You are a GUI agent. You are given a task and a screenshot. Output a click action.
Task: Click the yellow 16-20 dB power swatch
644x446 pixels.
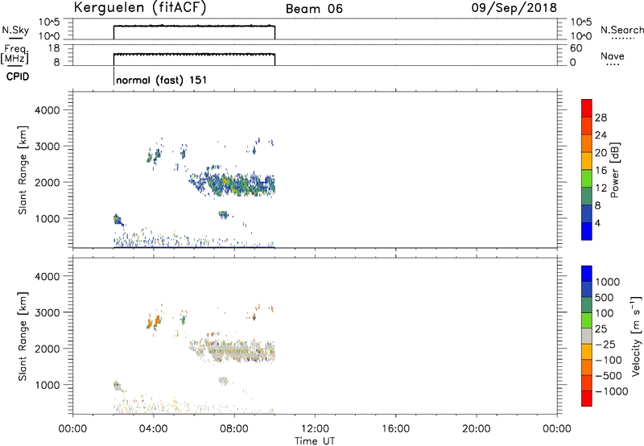587,160
